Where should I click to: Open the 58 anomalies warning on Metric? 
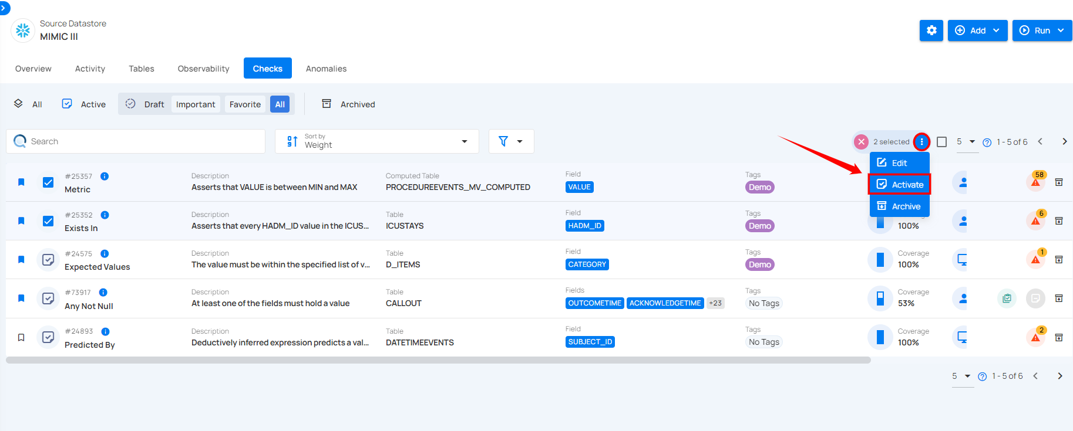click(1036, 181)
